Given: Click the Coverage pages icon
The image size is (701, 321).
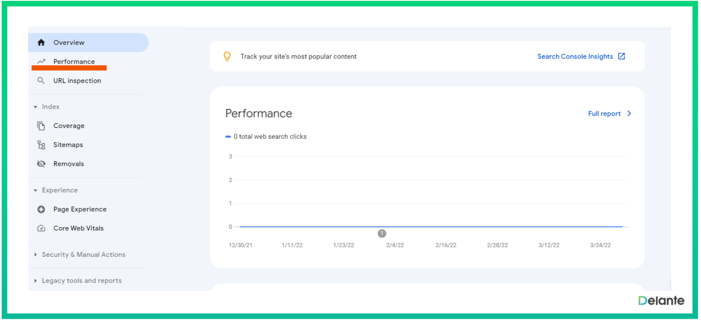Looking at the screenshot, I should click(x=41, y=126).
